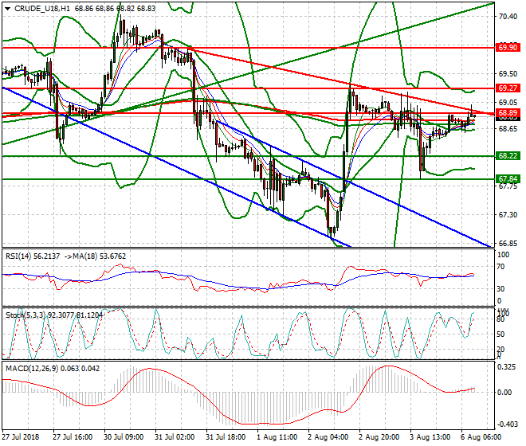Click the chart menu triangle beside CRUDE_U18,H1
Viewport: 526px width, 446px height.
(x=7, y=9)
